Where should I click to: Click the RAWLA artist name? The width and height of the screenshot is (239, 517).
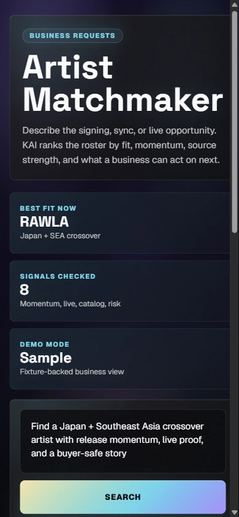tap(44, 222)
